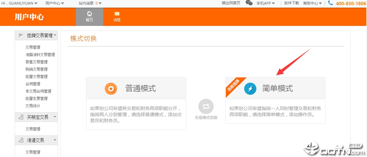Expand the 手机APP dropdown menu
The image size is (367, 157).
coord(265,3)
